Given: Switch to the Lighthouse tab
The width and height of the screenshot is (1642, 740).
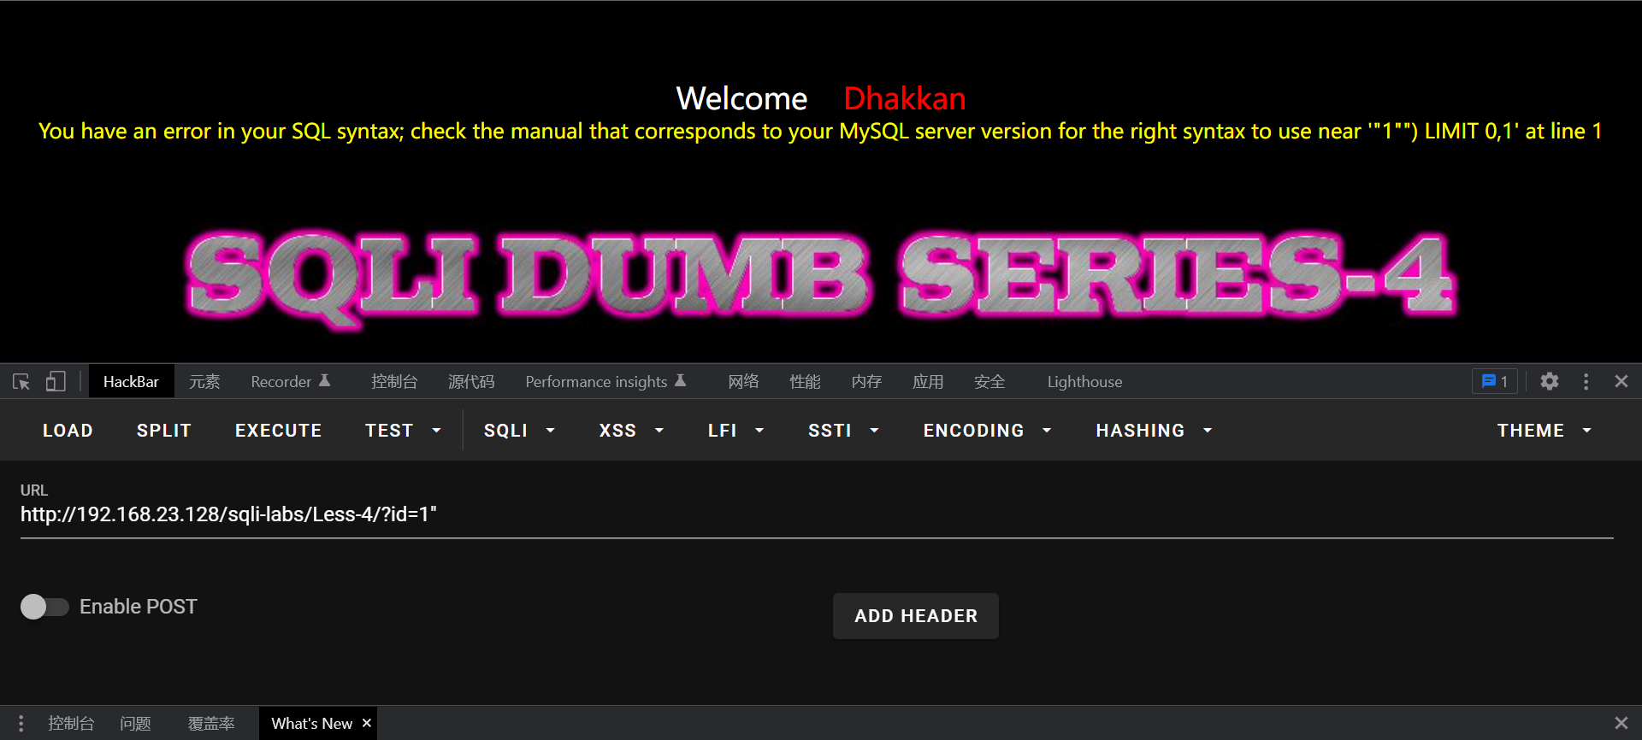Looking at the screenshot, I should [1084, 382].
